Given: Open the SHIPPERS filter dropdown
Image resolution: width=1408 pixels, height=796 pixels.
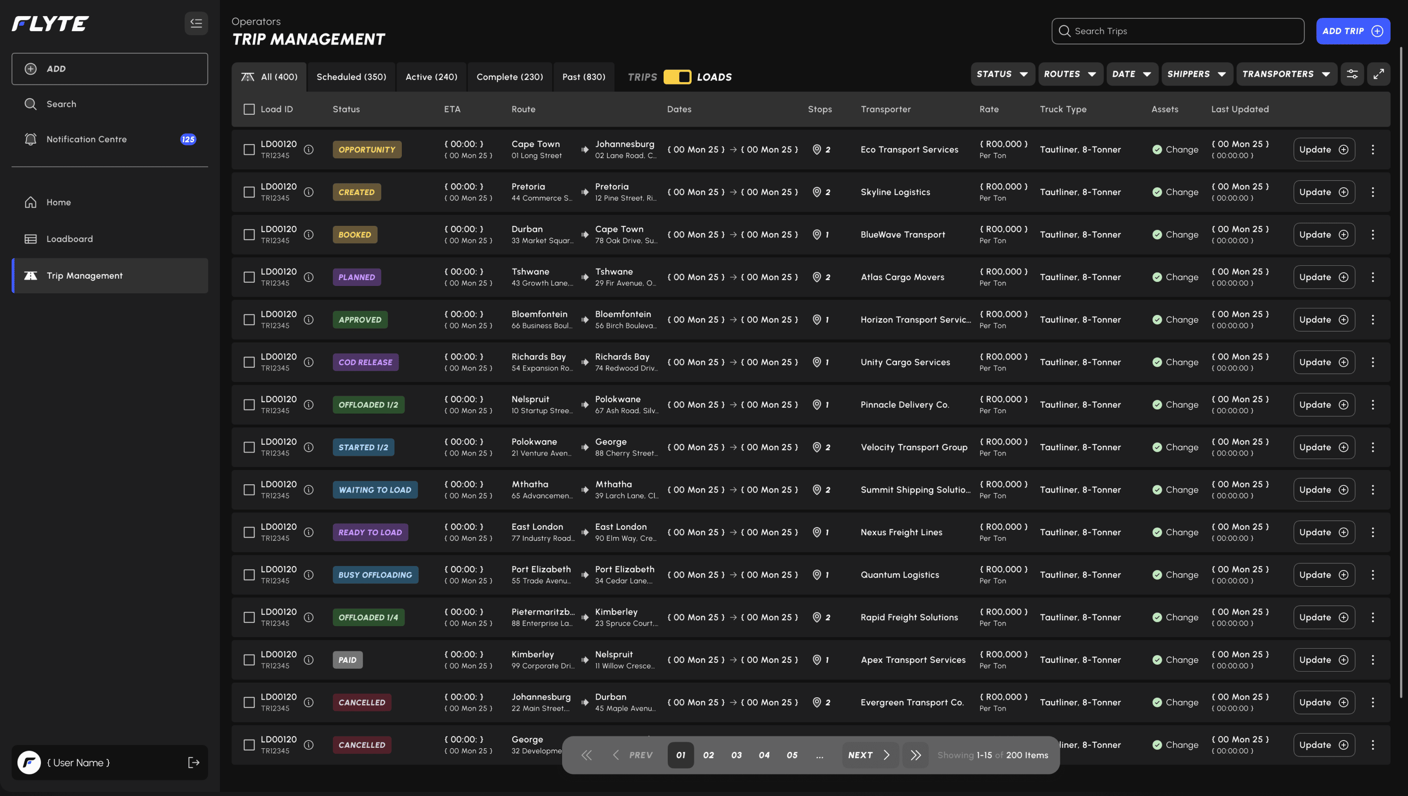Looking at the screenshot, I should [1196, 74].
